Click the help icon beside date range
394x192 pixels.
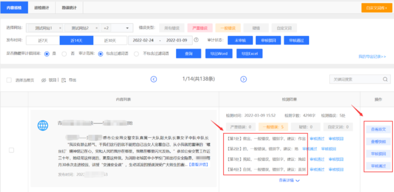pos(196,40)
